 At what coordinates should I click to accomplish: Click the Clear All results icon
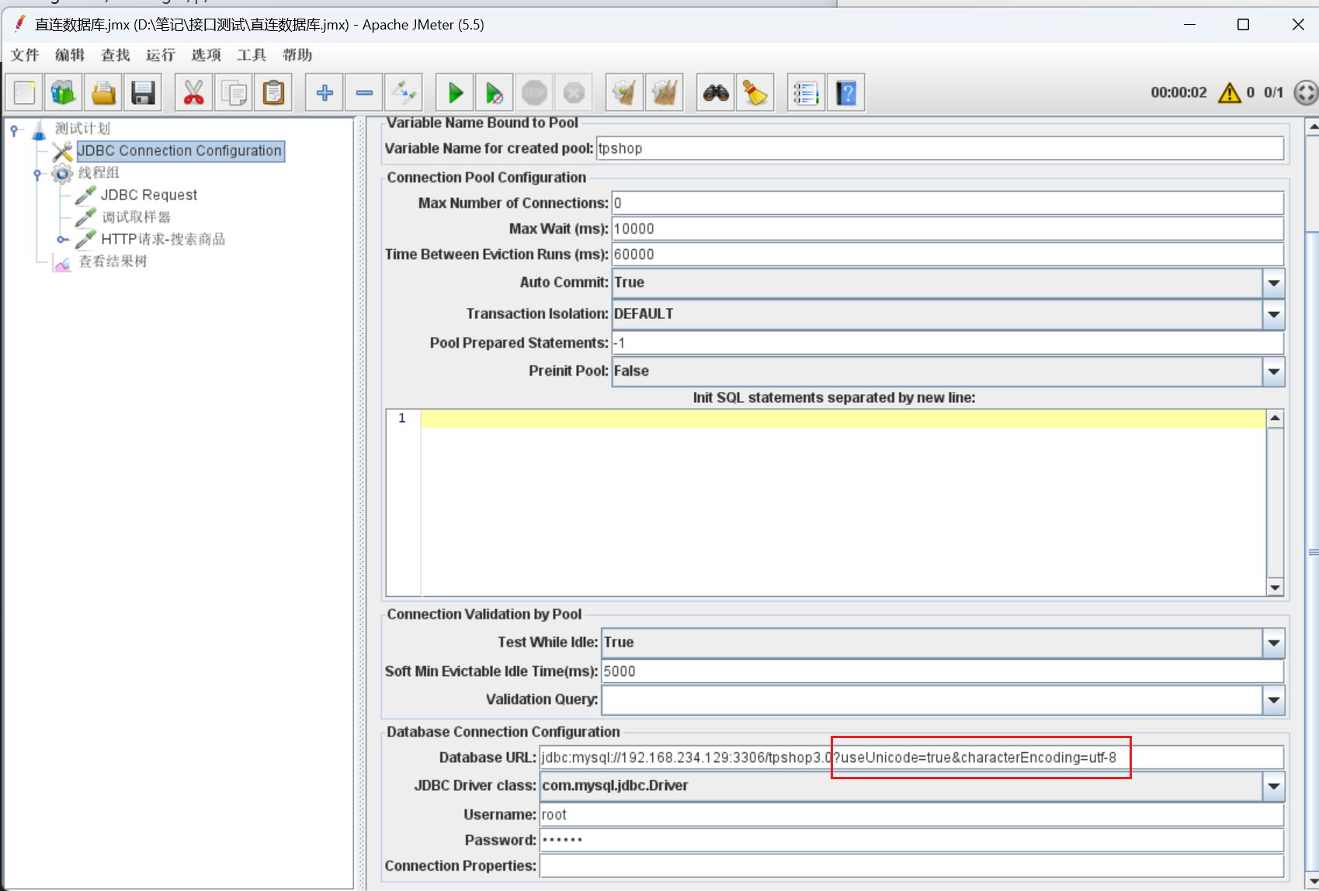[x=665, y=93]
